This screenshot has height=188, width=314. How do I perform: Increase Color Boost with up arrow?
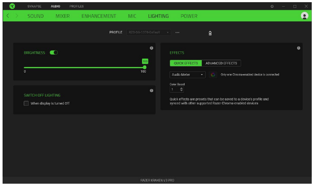pos(182,88)
